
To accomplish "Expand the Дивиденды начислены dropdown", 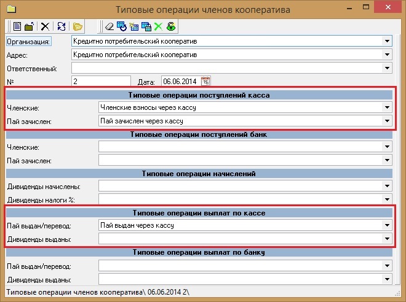I will pyautogui.click(x=387, y=186).
